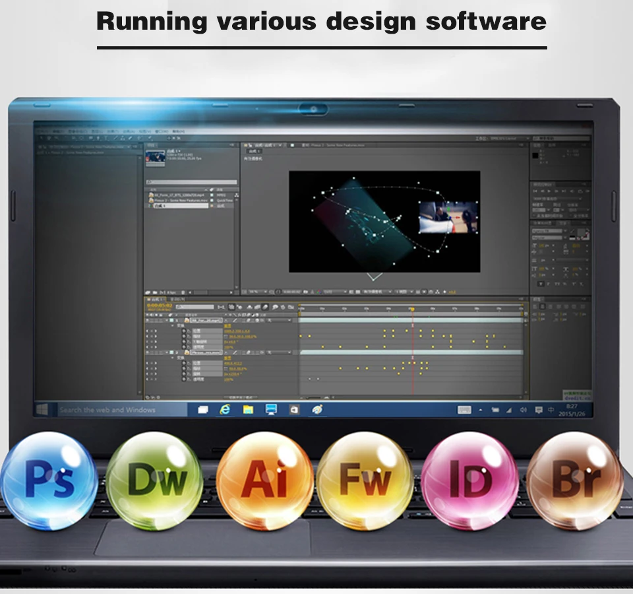Viewport: 633px width, 594px height.
Task: Switch to the Render Queue tab in timeline
Action: (177, 300)
